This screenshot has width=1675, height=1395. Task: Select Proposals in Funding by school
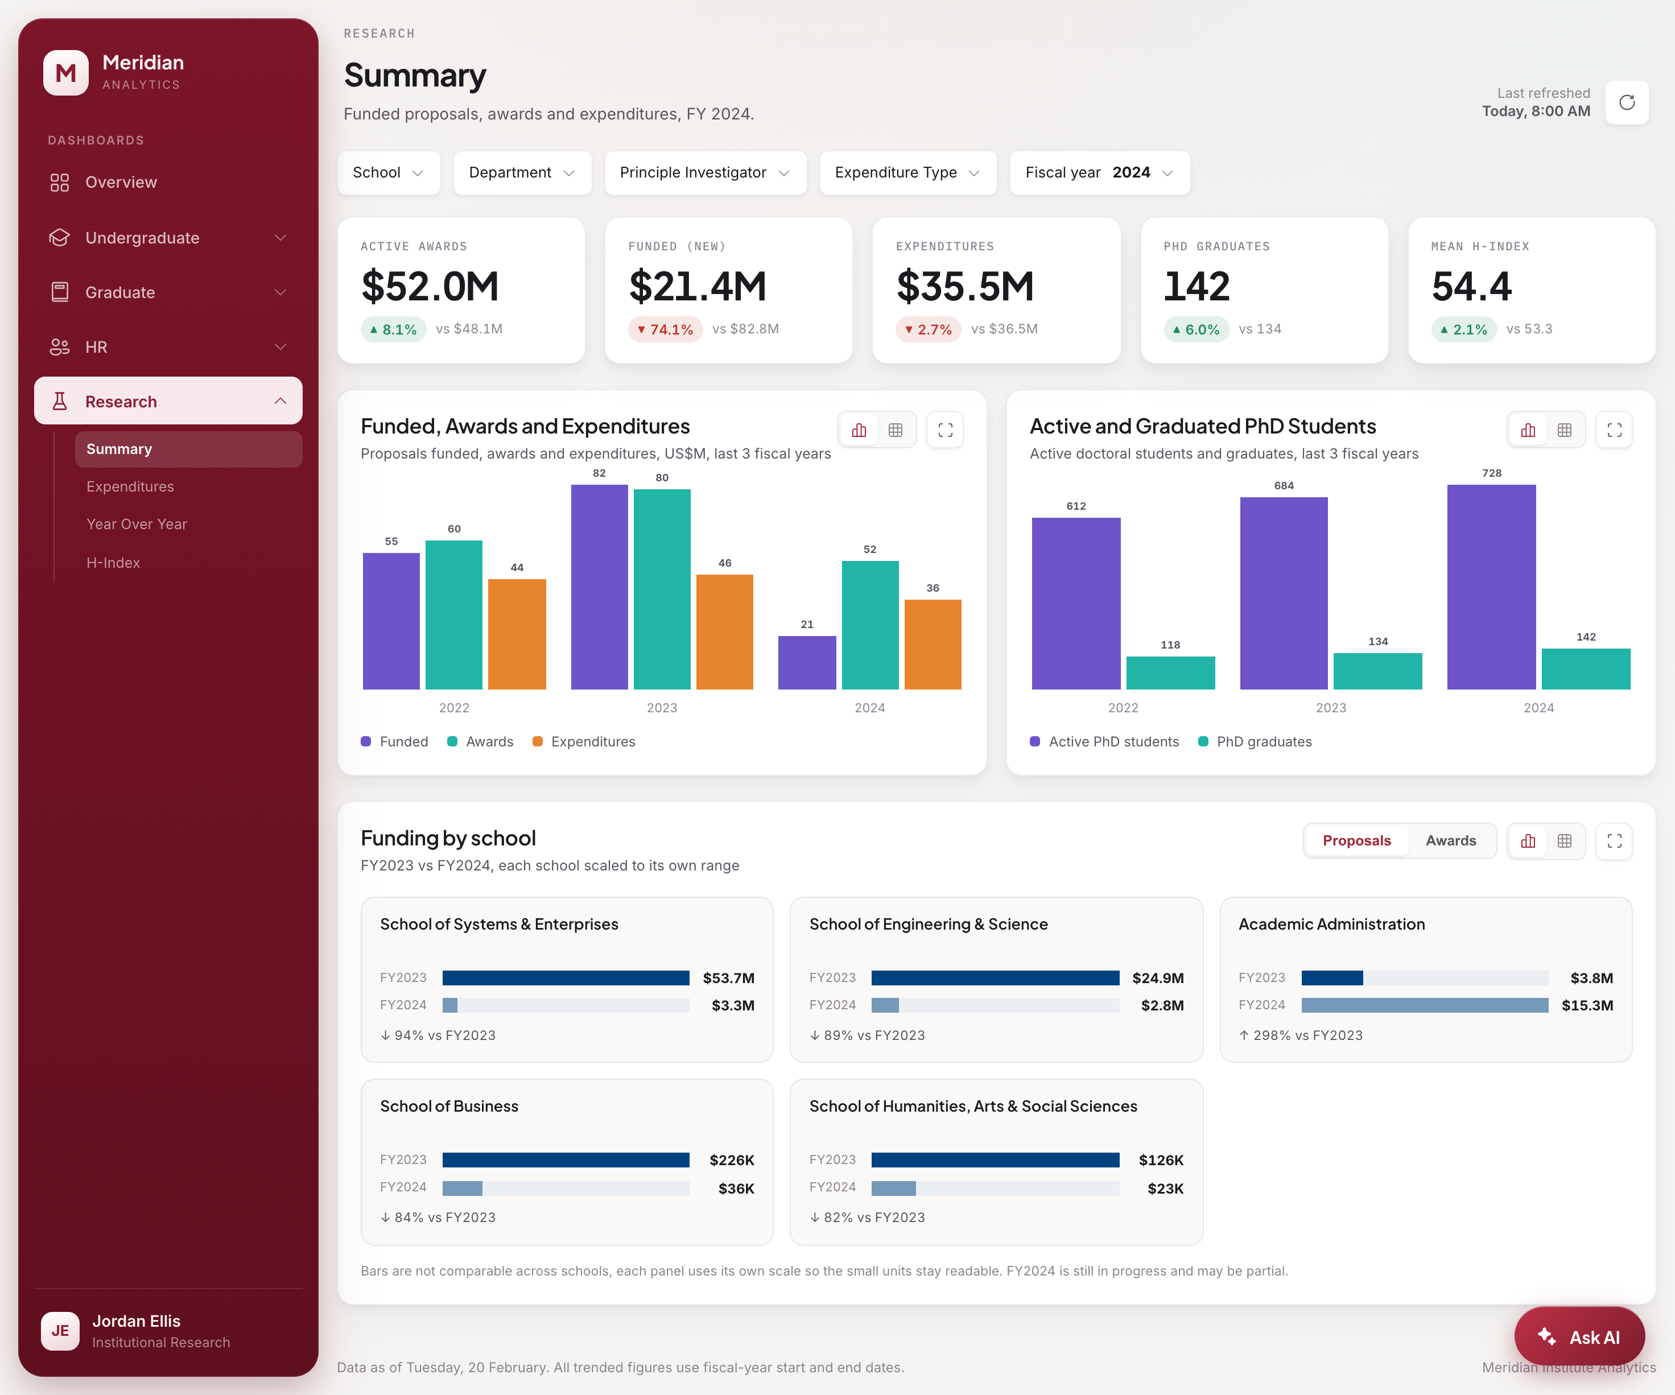coord(1356,841)
